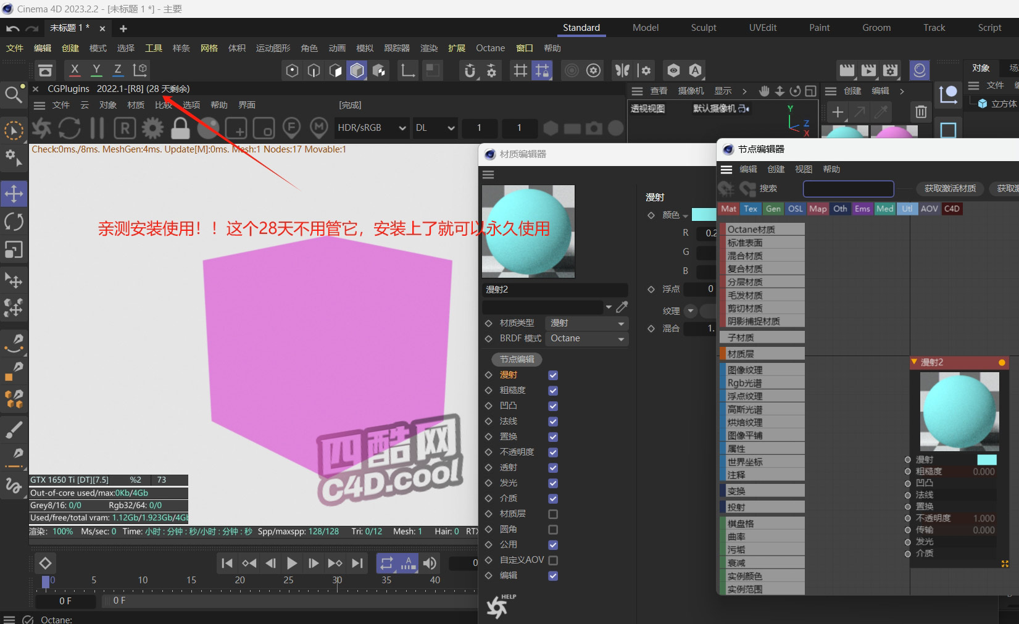Open the Octane menu in menu bar
Screen dimensions: 1019x624
click(490, 48)
